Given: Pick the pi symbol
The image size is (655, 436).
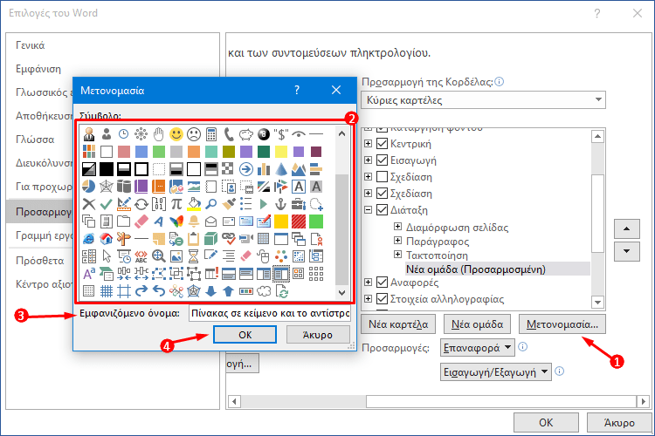Looking at the screenshot, I should point(176,204).
